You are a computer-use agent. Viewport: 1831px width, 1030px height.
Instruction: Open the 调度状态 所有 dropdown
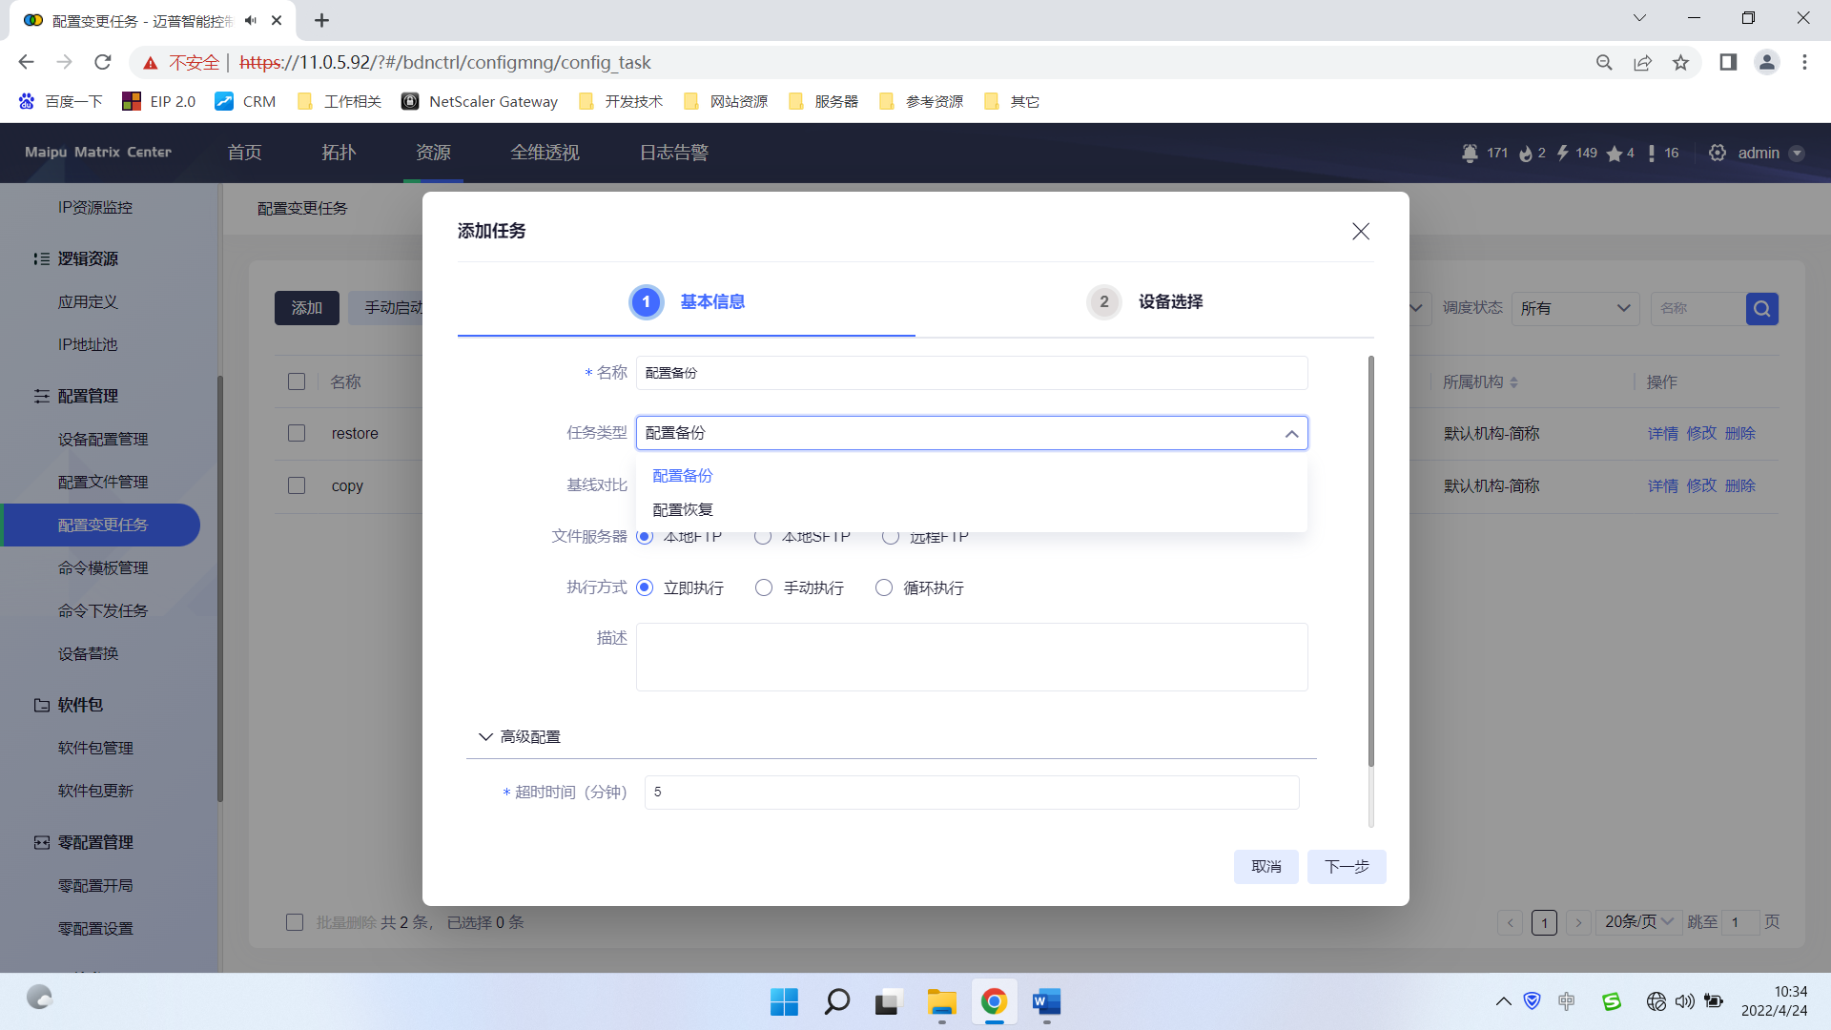(x=1575, y=309)
